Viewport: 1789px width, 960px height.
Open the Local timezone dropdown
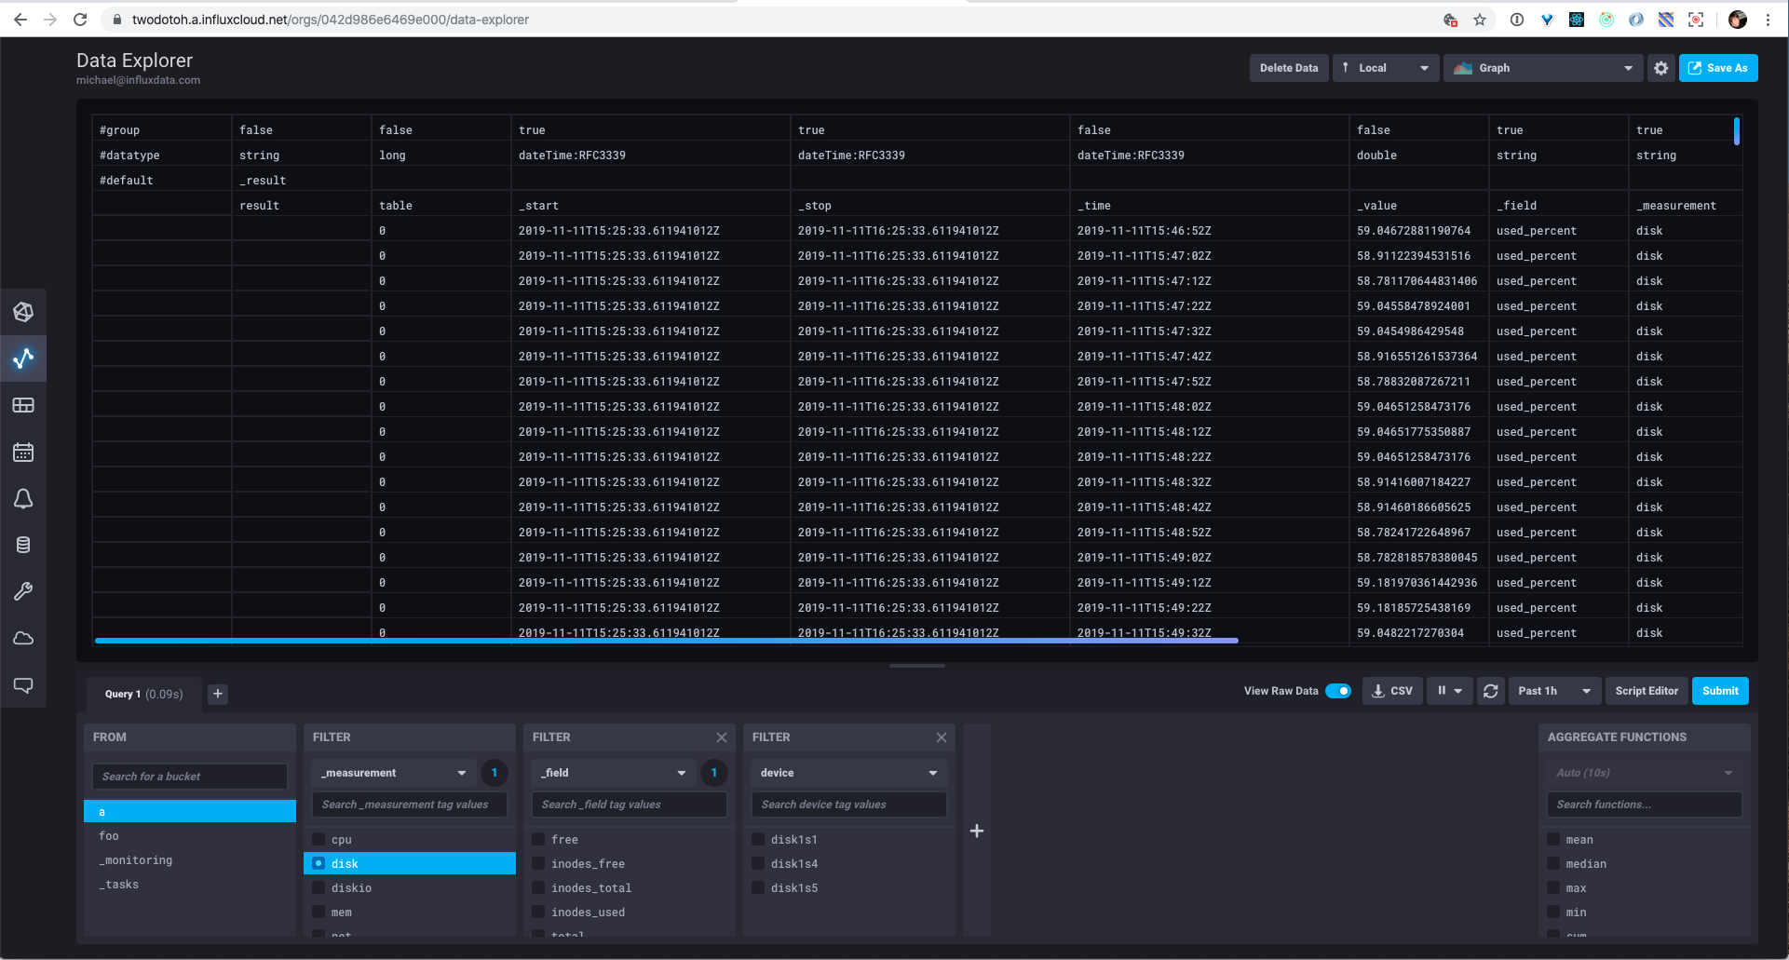(1386, 68)
